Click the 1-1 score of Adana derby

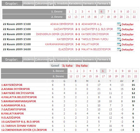click(77, 24)
